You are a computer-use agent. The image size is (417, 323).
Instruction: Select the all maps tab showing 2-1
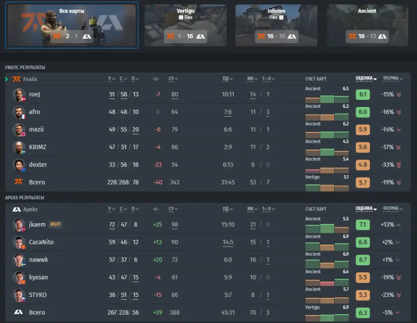pyautogui.click(x=72, y=25)
